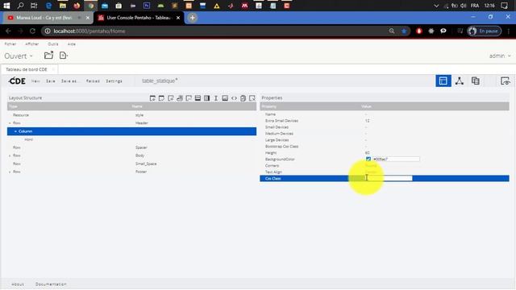Select the Resource style row
This screenshot has height=290, width=516.
coord(131,115)
